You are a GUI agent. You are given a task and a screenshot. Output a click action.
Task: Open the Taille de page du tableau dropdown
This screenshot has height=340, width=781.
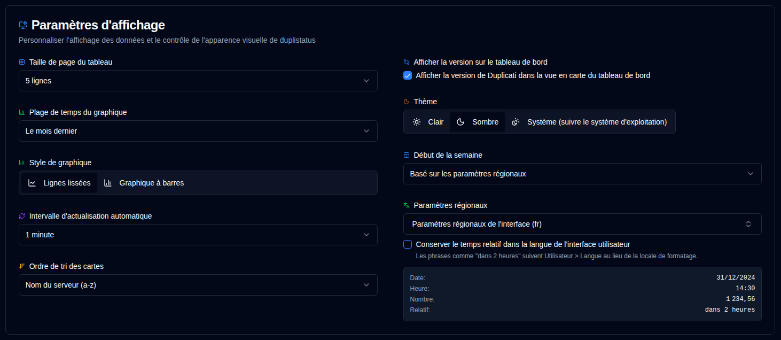198,81
